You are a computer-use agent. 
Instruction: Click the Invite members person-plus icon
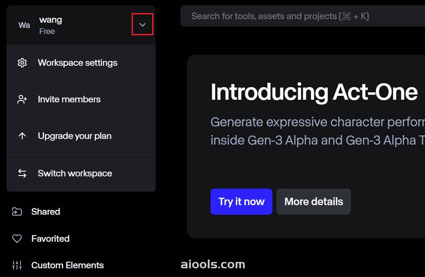pos(22,99)
